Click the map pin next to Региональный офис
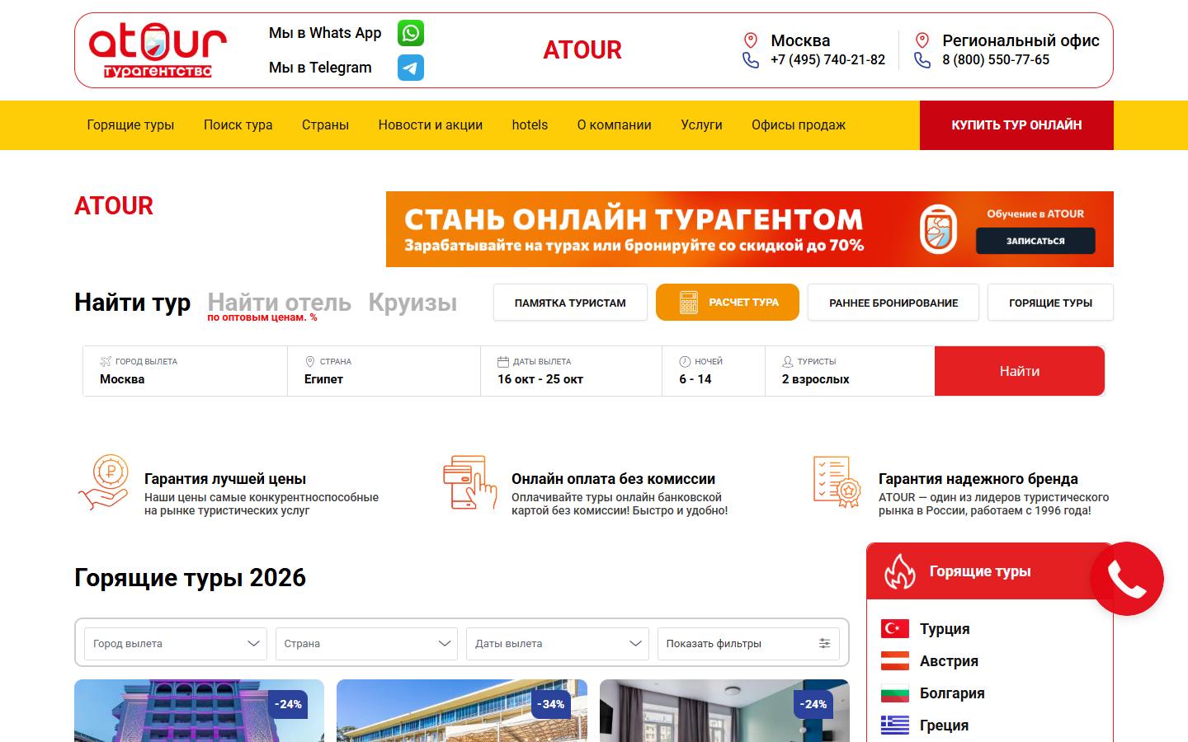 (x=922, y=40)
